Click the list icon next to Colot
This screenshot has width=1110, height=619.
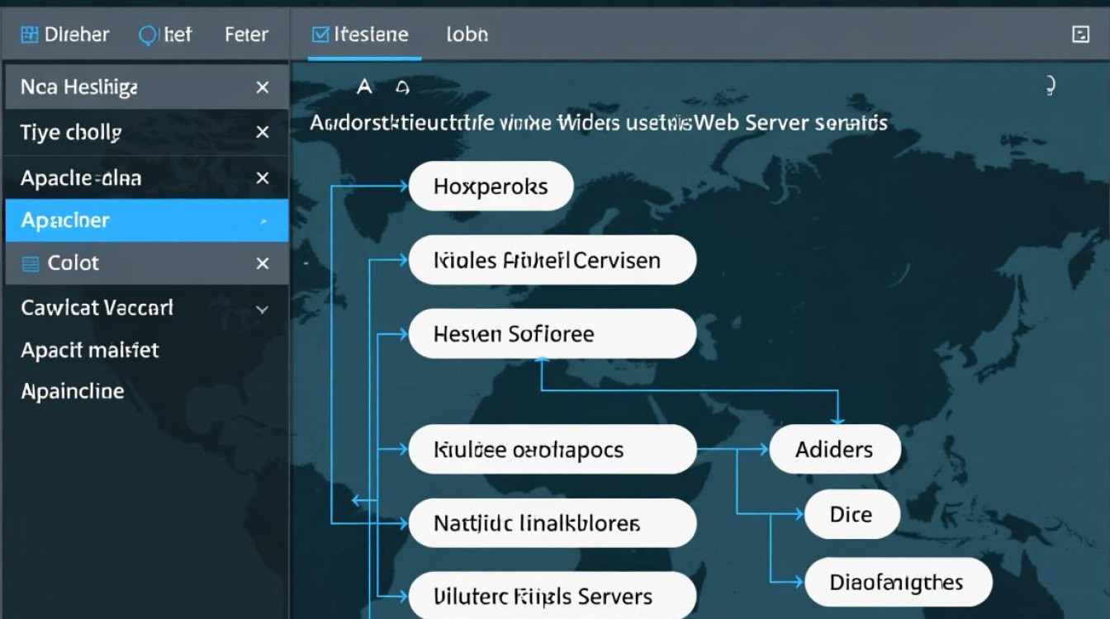pyautogui.click(x=31, y=264)
